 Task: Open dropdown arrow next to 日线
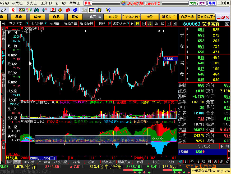pyautogui.click(x=110, y=24)
